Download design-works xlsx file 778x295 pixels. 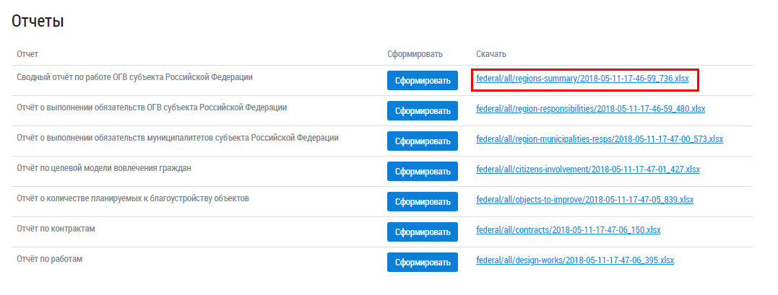coord(575,260)
